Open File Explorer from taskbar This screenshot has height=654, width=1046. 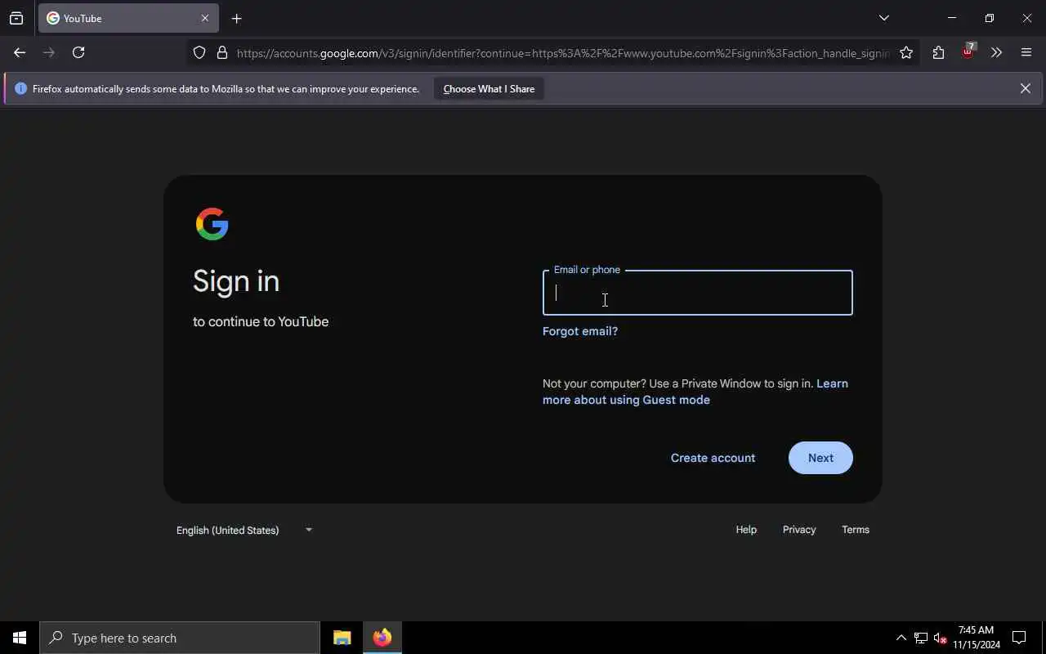pos(342,638)
